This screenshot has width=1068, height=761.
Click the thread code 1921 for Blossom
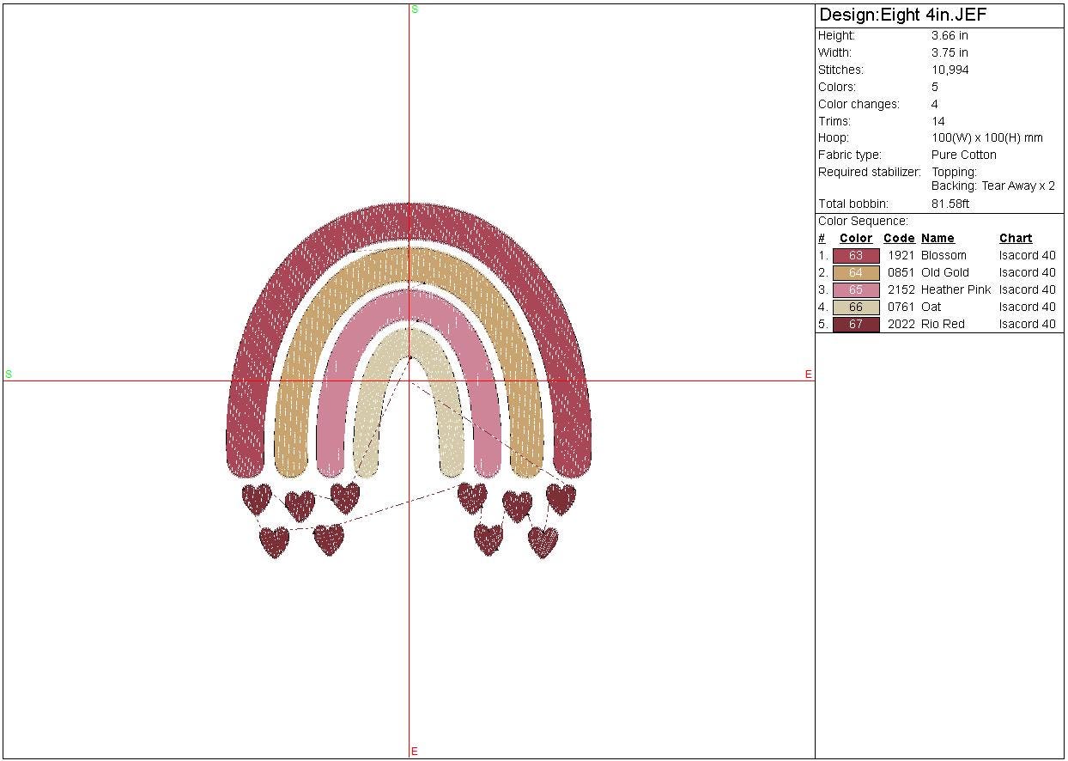tap(901, 255)
